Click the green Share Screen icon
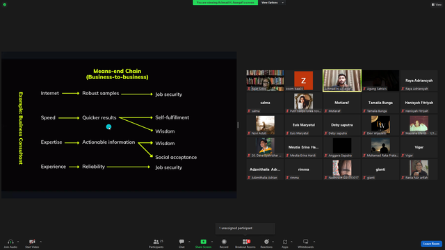The image size is (445, 250). coord(204,242)
